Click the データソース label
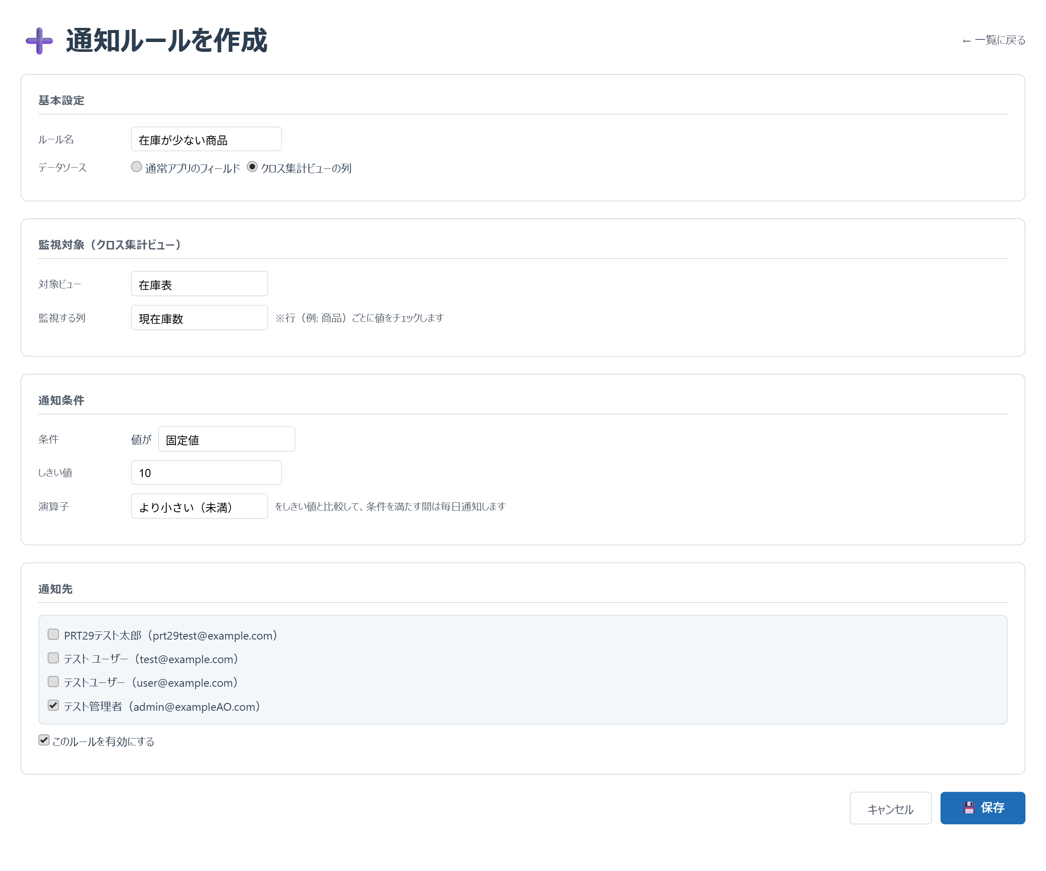Image resolution: width=1046 pixels, height=871 pixels. click(x=62, y=168)
